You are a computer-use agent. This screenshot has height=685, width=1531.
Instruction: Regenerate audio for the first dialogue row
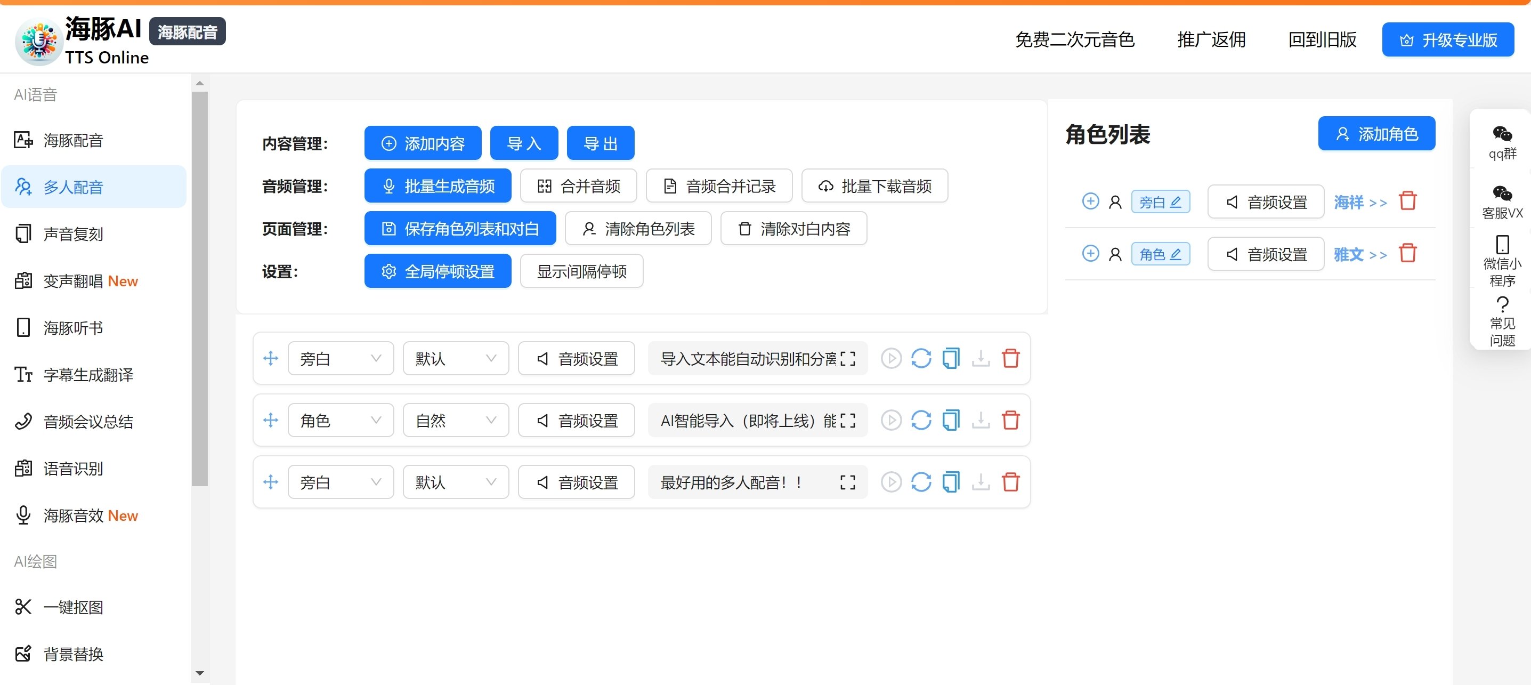pyautogui.click(x=921, y=359)
